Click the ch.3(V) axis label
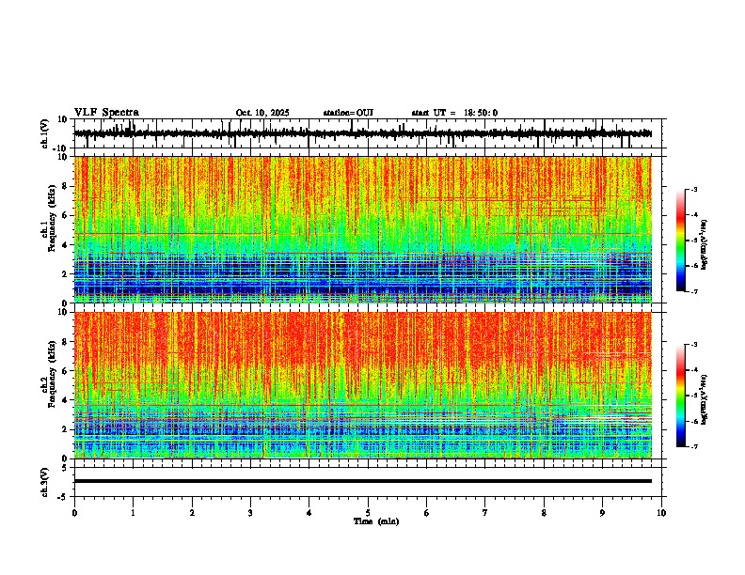Image resolution: width=745 pixels, height=575 pixels. (45, 482)
